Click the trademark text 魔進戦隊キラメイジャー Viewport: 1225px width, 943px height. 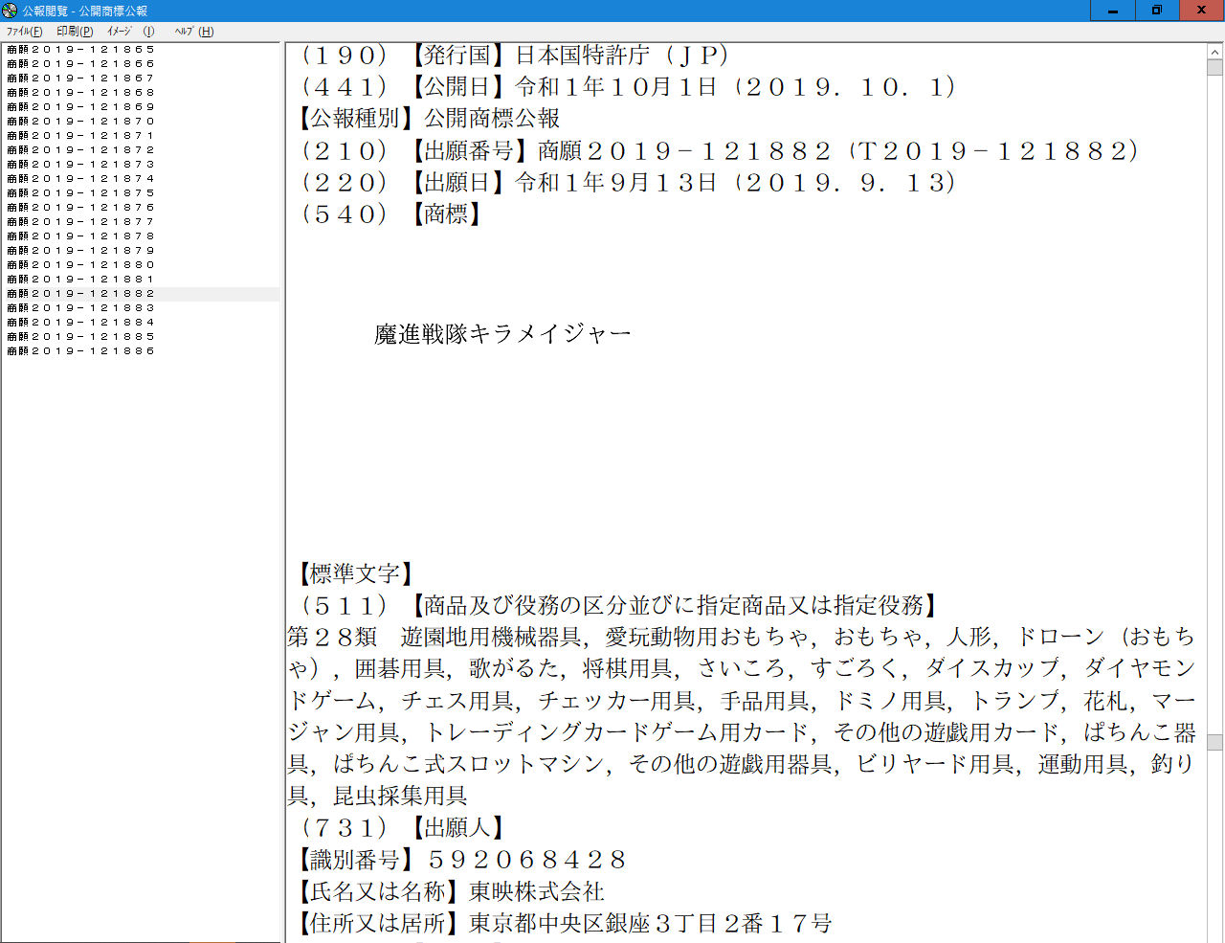tap(502, 333)
